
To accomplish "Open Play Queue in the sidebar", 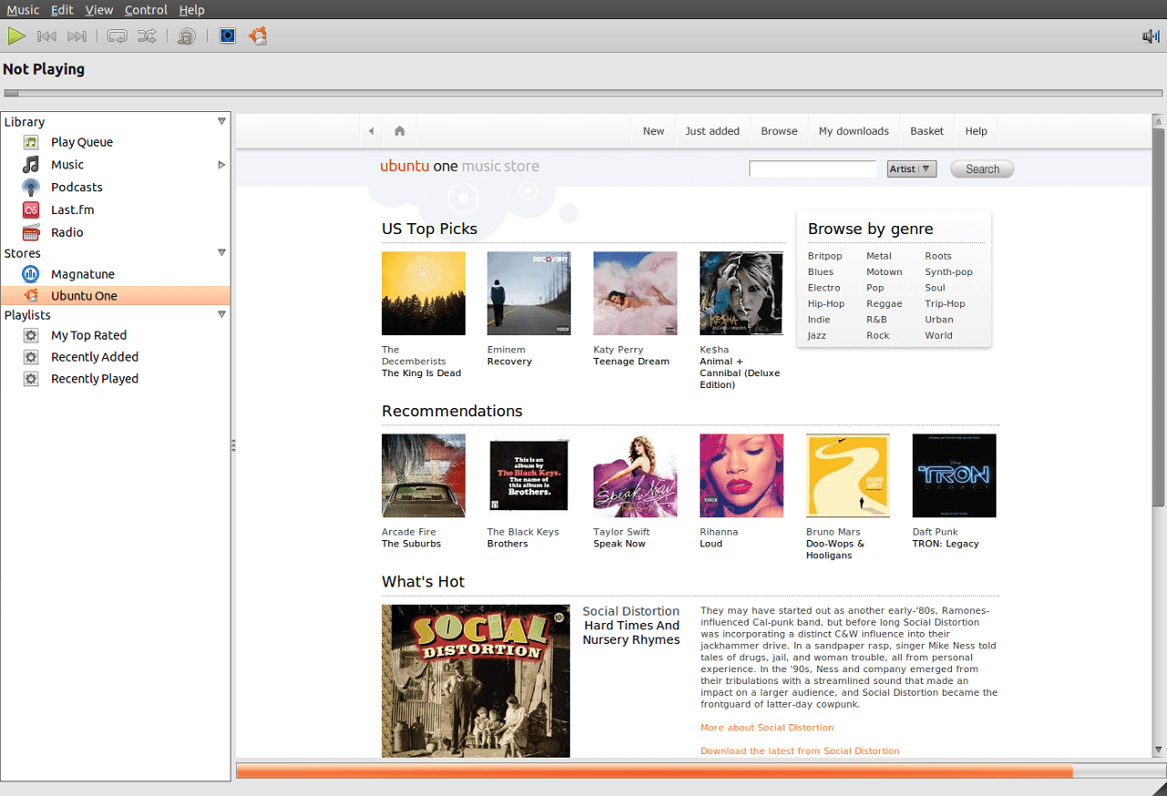I will pos(81,142).
